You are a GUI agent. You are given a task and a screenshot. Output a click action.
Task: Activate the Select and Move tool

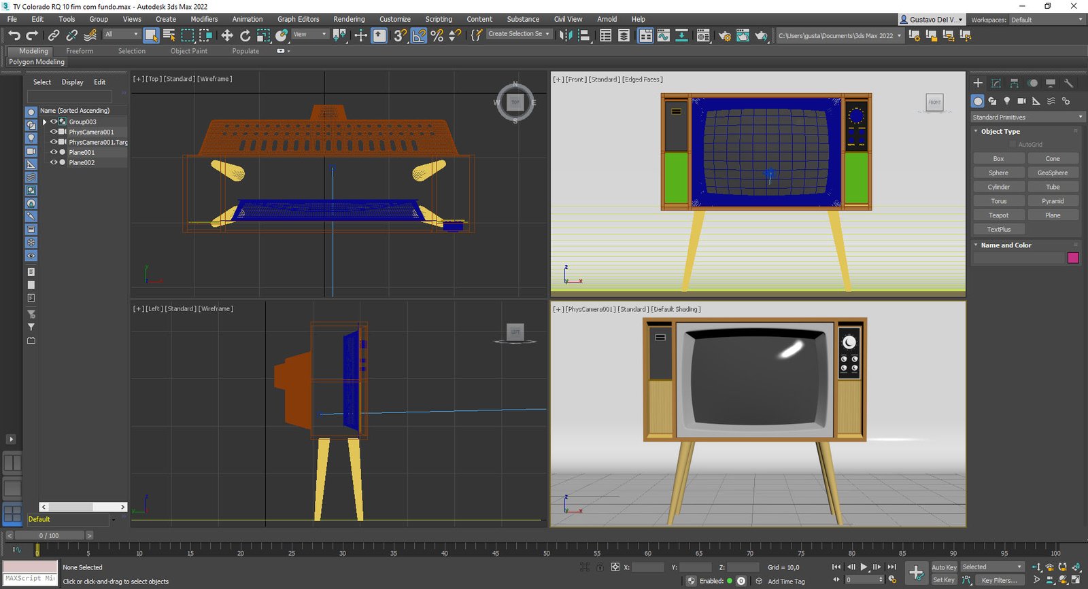(227, 35)
